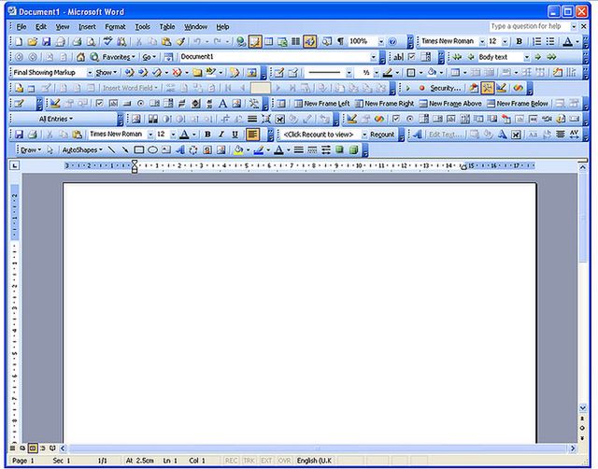Click the Type a question for help box
598x469 pixels.
click(530, 26)
